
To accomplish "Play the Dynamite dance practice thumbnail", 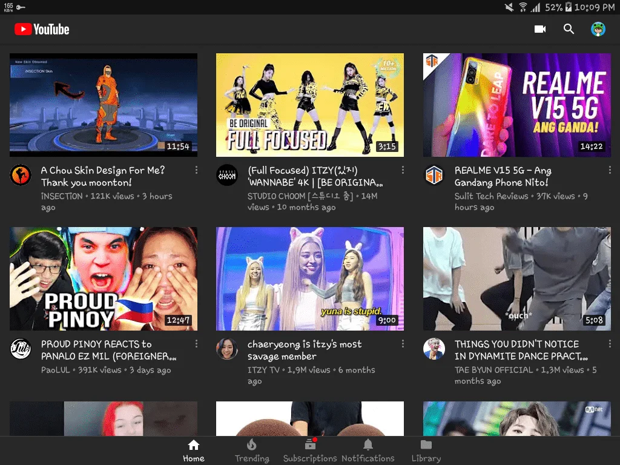I will click(517, 279).
